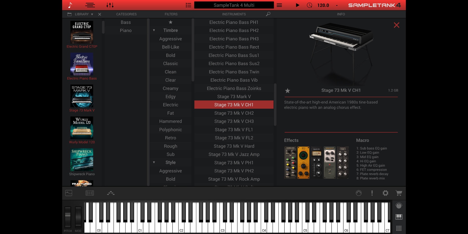Open the hamburger menu next to SampleTank 4 Multi

point(279,5)
